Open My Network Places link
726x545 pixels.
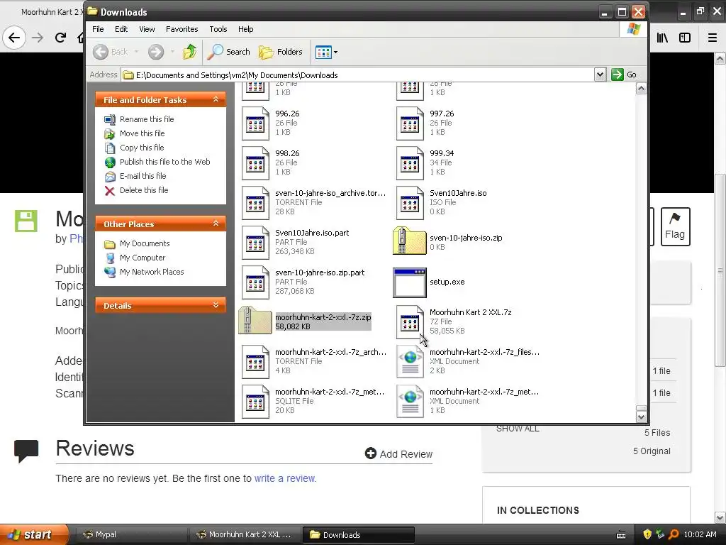click(152, 272)
